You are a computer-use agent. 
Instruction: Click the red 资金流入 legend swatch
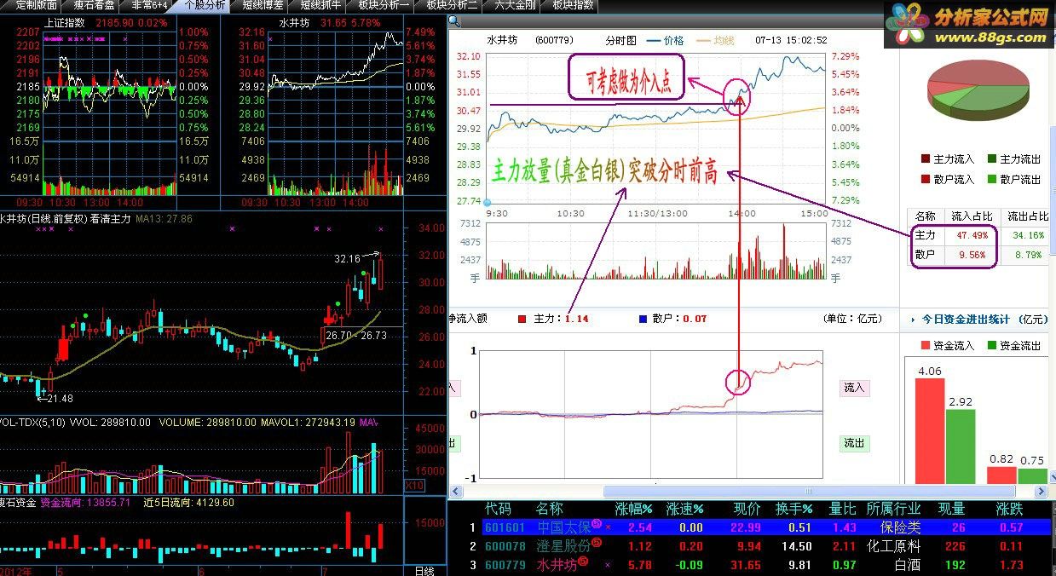point(926,345)
